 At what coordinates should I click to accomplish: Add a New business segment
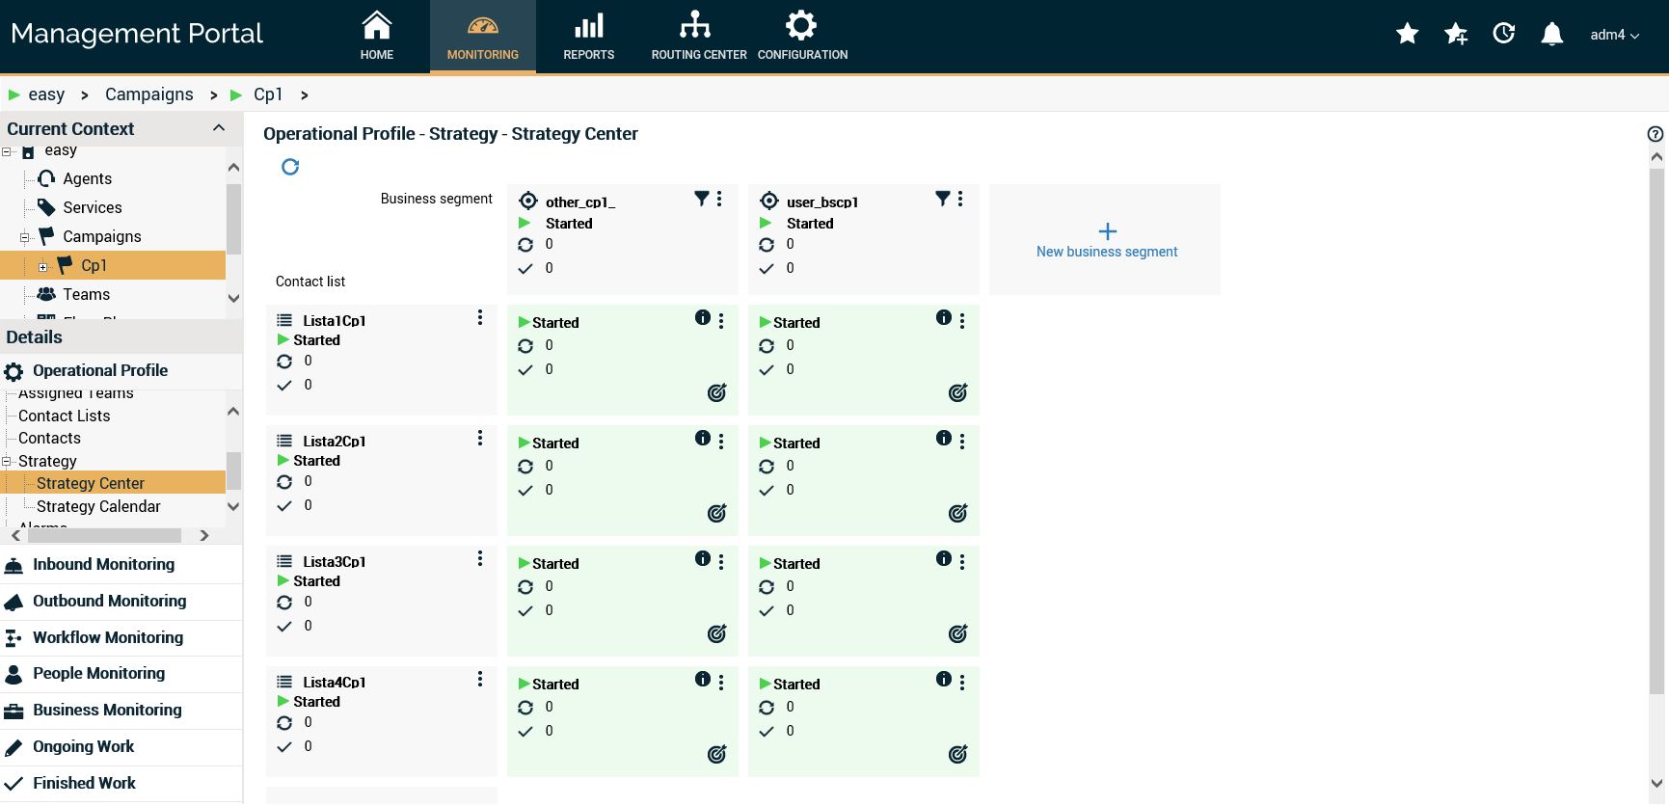(1106, 240)
